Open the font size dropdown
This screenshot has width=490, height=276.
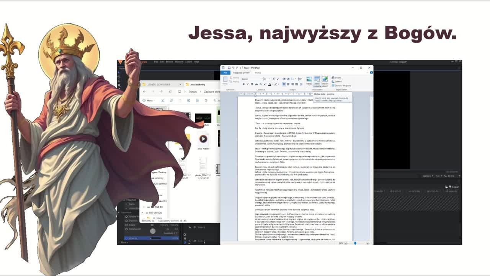click(x=267, y=79)
